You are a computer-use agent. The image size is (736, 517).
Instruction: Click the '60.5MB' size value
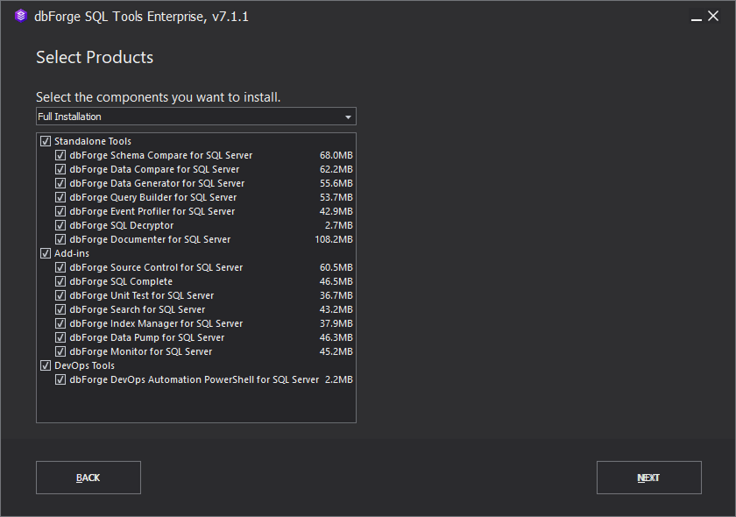pos(336,267)
